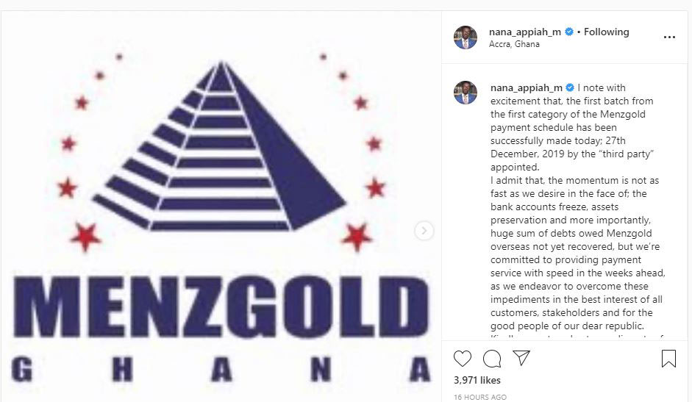Screen dimensions: 692x402
Task: Click the caption paragraph about the payment schedule
Action: pos(572,128)
